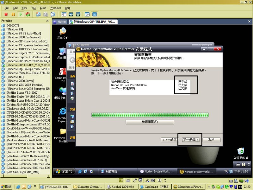Viewport: 253px width, 190px height.
Task: Toggle the Show Sidebar toolbar icon
Action: [x=64, y=14]
